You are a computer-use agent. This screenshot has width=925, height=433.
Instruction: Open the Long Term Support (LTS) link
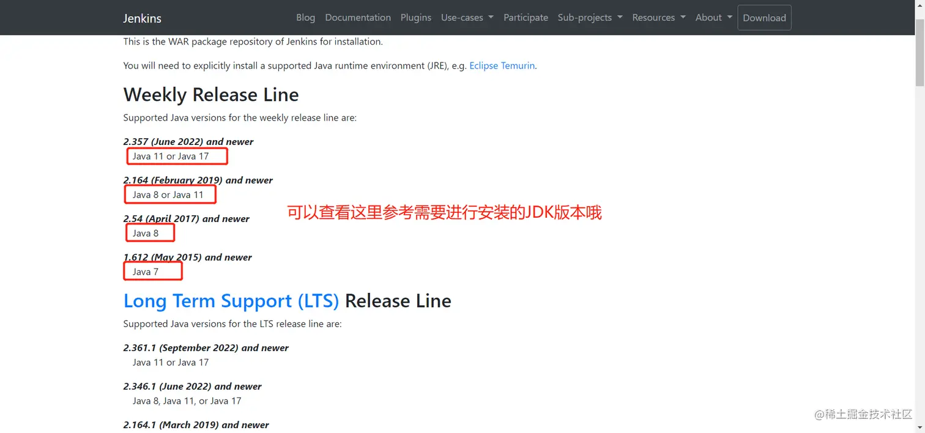click(231, 301)
